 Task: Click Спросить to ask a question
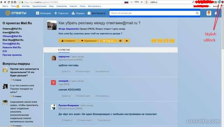61,13
